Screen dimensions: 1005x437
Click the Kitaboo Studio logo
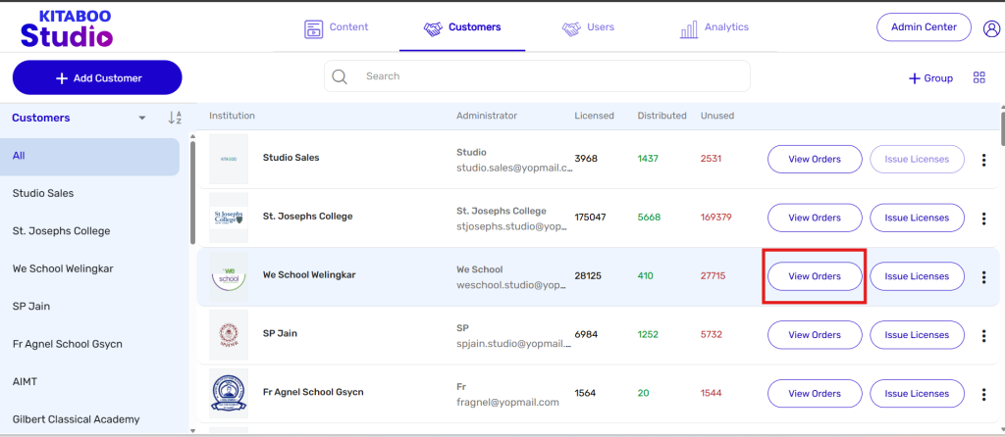[x=67, y=28]
